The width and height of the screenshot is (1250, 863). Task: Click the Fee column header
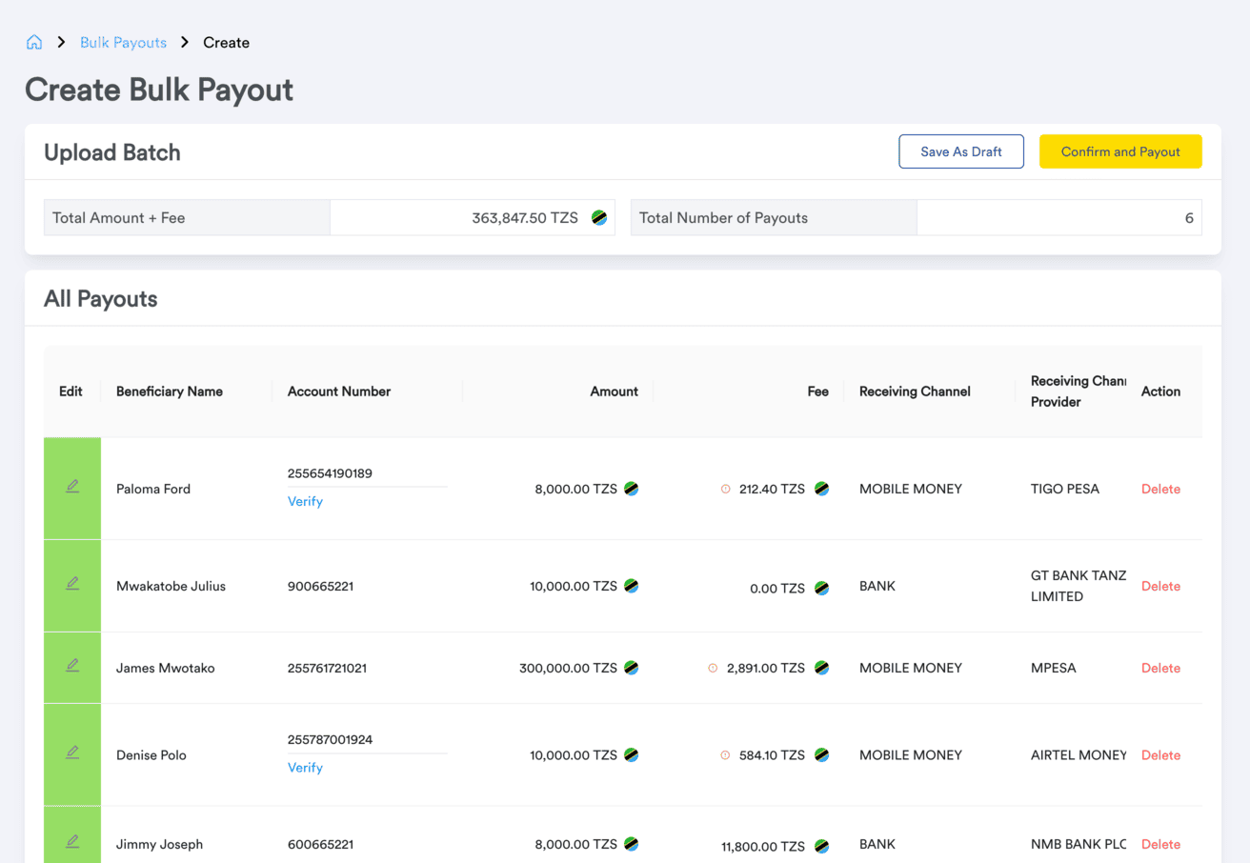click(818, 391)
